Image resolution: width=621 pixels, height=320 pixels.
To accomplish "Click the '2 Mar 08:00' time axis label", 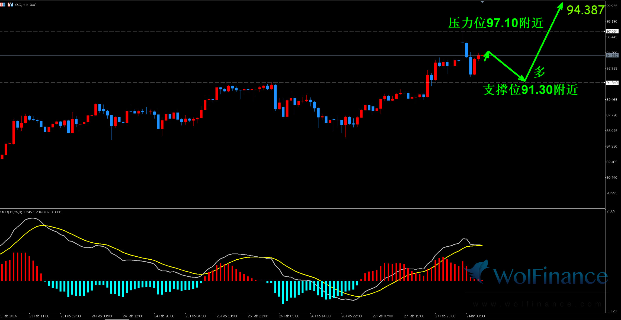I will coord(475,316).
